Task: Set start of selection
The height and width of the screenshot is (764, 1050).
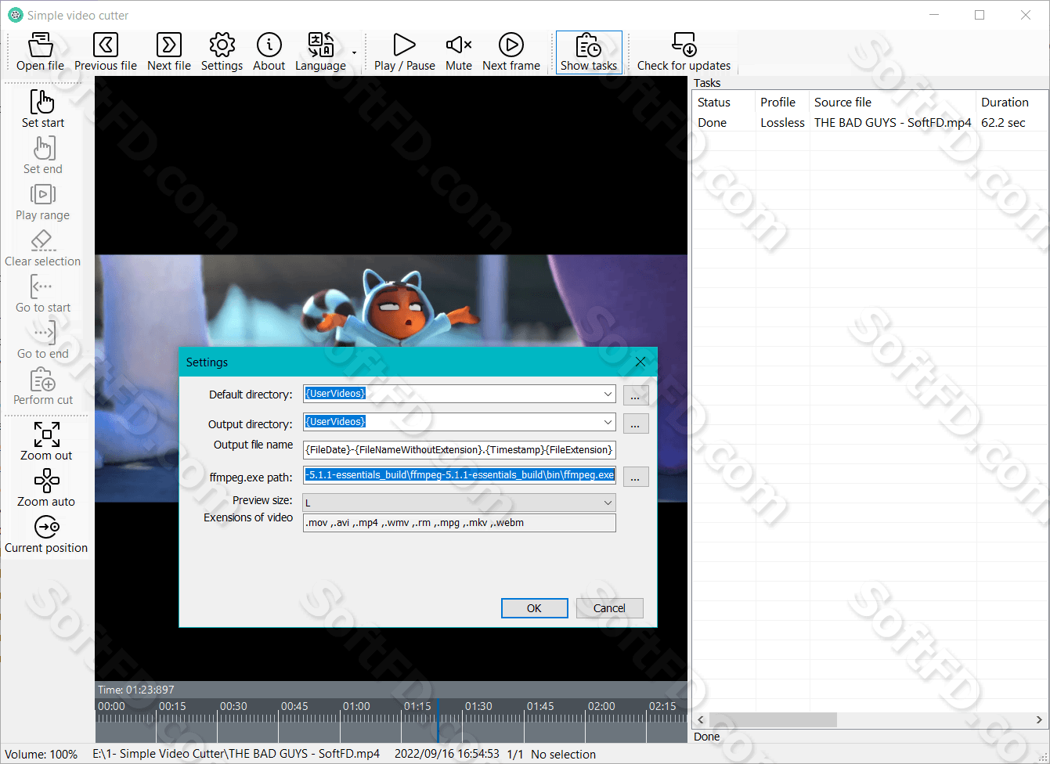Action: coord(43,109)
